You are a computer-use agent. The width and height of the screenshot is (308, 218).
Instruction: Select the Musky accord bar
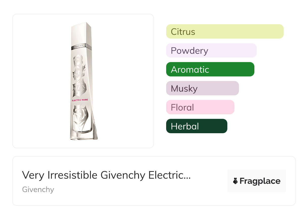[x=202, y=88]
